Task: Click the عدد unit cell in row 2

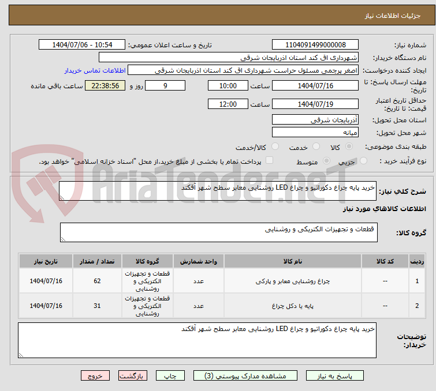Action: pyautogui.click(x=199, y=306)
